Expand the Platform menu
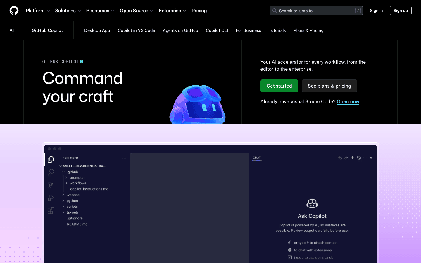Viewport: 421px width, 263px height. pyautogui.click(x=38, y=11)
